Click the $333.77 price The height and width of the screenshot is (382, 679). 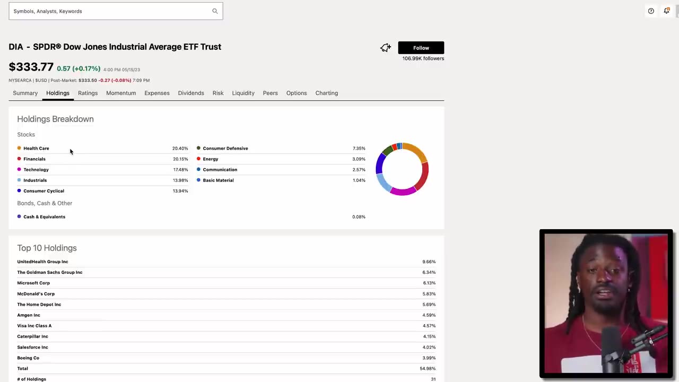(31, 67)
